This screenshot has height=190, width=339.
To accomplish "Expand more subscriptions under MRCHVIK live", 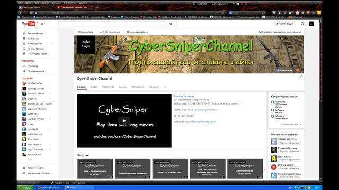I will pos(31,159).
